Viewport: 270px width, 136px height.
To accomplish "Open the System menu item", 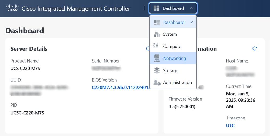I will pyautogui.click(x=173, y=34).
